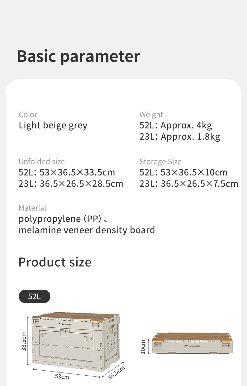Click the Unfolded size label
The height and width of the screenshot is (386, 247).
click(42, 162)
